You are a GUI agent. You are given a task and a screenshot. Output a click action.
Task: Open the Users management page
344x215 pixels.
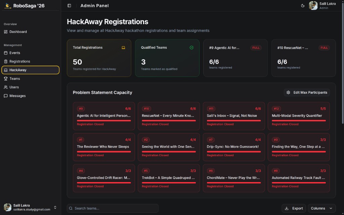point(30,87)
